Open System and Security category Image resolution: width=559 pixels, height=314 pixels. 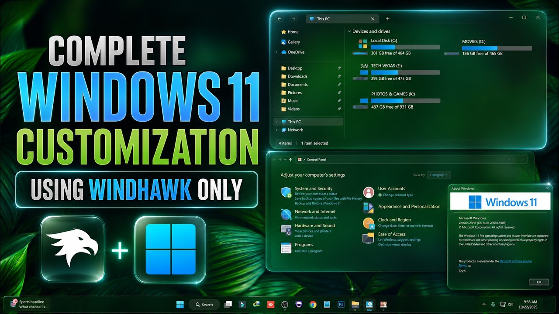[x=314, y=189]
